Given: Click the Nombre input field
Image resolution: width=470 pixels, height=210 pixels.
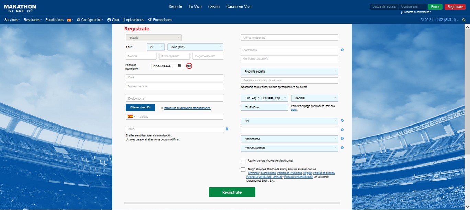Looking at the screenshot, I should tap(141, 56).
